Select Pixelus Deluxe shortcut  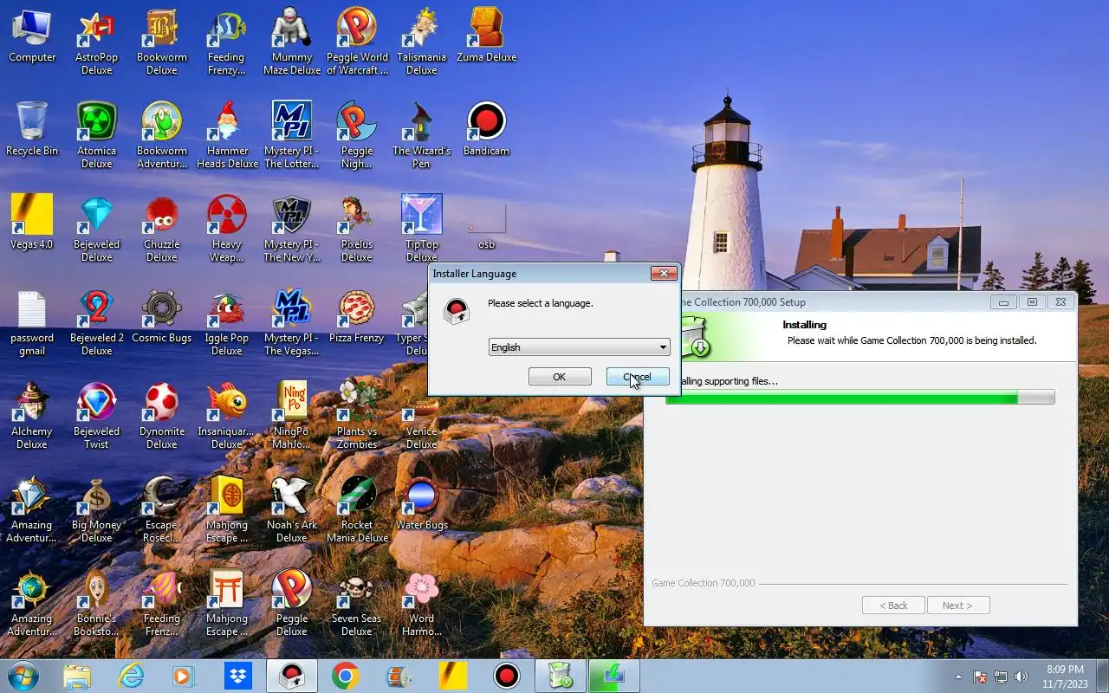[357, 230]
